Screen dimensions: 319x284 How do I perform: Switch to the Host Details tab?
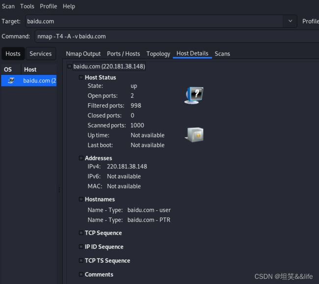pyautogui.click(x=192, y=54)
